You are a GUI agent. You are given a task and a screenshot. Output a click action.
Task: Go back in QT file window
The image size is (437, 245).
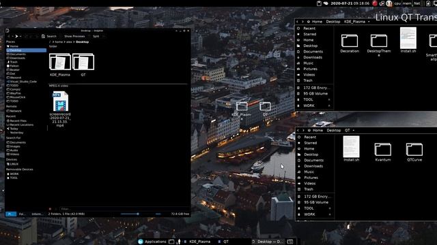click(x=298, y=130)
